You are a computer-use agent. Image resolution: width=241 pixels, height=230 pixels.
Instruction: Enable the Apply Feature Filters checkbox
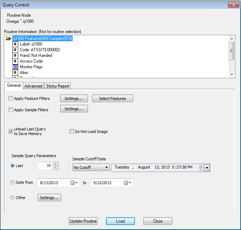pos(11,98)
